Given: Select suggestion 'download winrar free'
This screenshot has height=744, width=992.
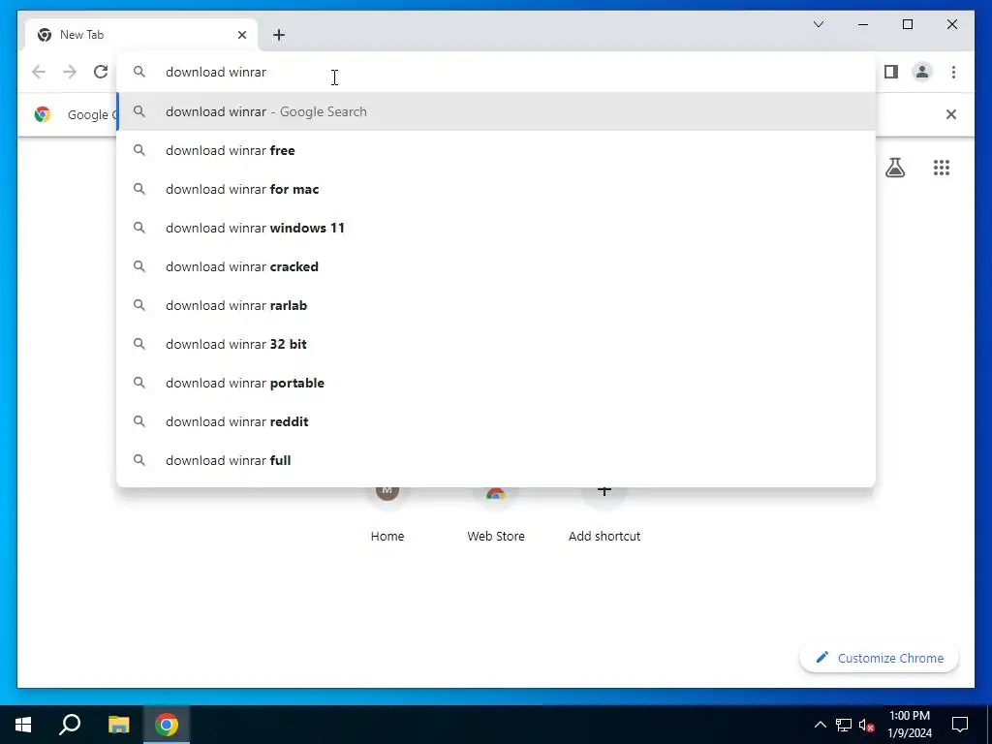Looking at the screenshot, I should [496, 150].
